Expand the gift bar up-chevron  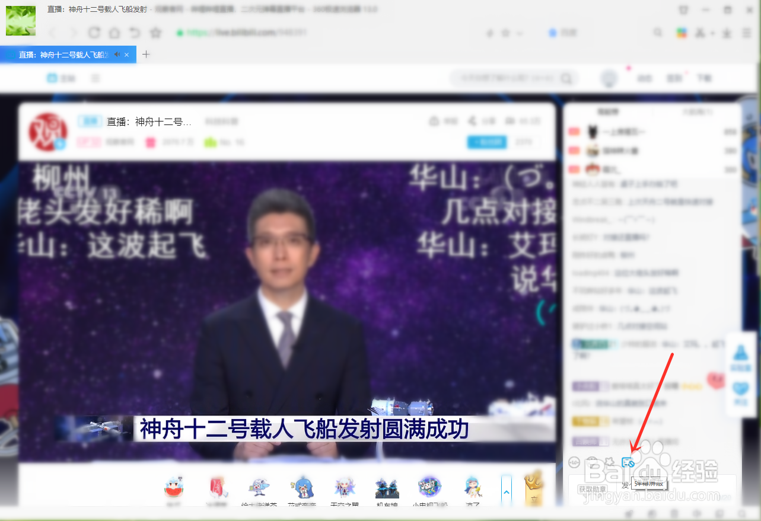(x=506, y=491)
